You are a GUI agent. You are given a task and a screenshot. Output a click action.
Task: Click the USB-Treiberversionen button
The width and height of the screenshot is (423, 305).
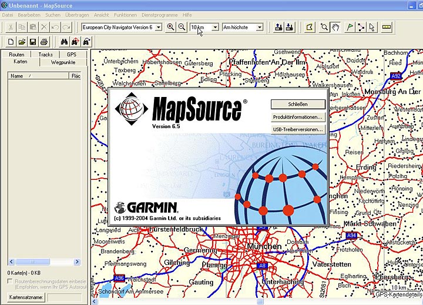298,129
